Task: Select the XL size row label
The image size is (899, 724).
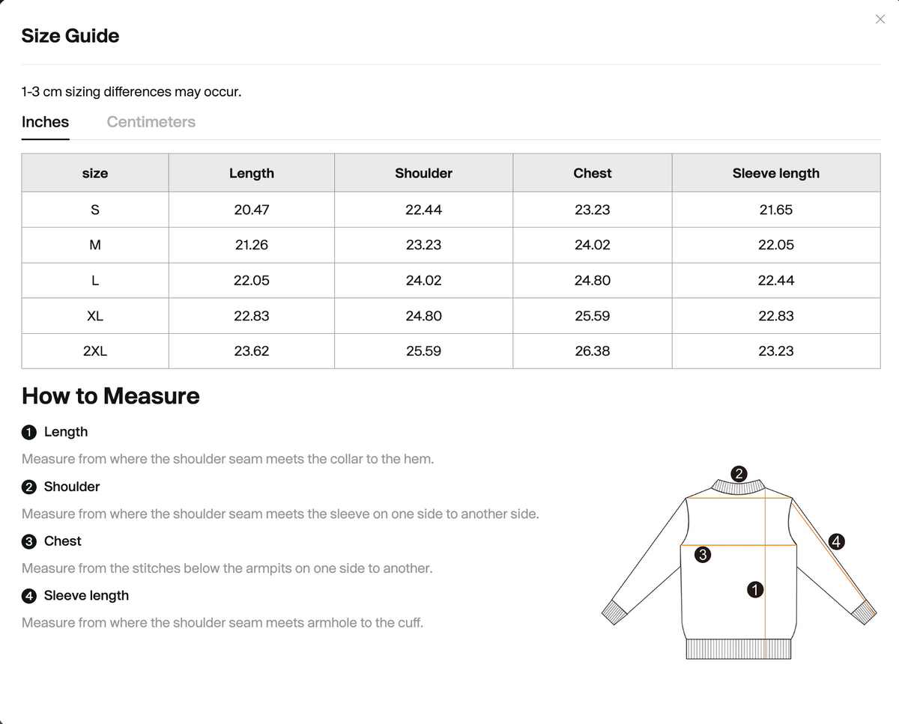Action: tap(95, 316)
